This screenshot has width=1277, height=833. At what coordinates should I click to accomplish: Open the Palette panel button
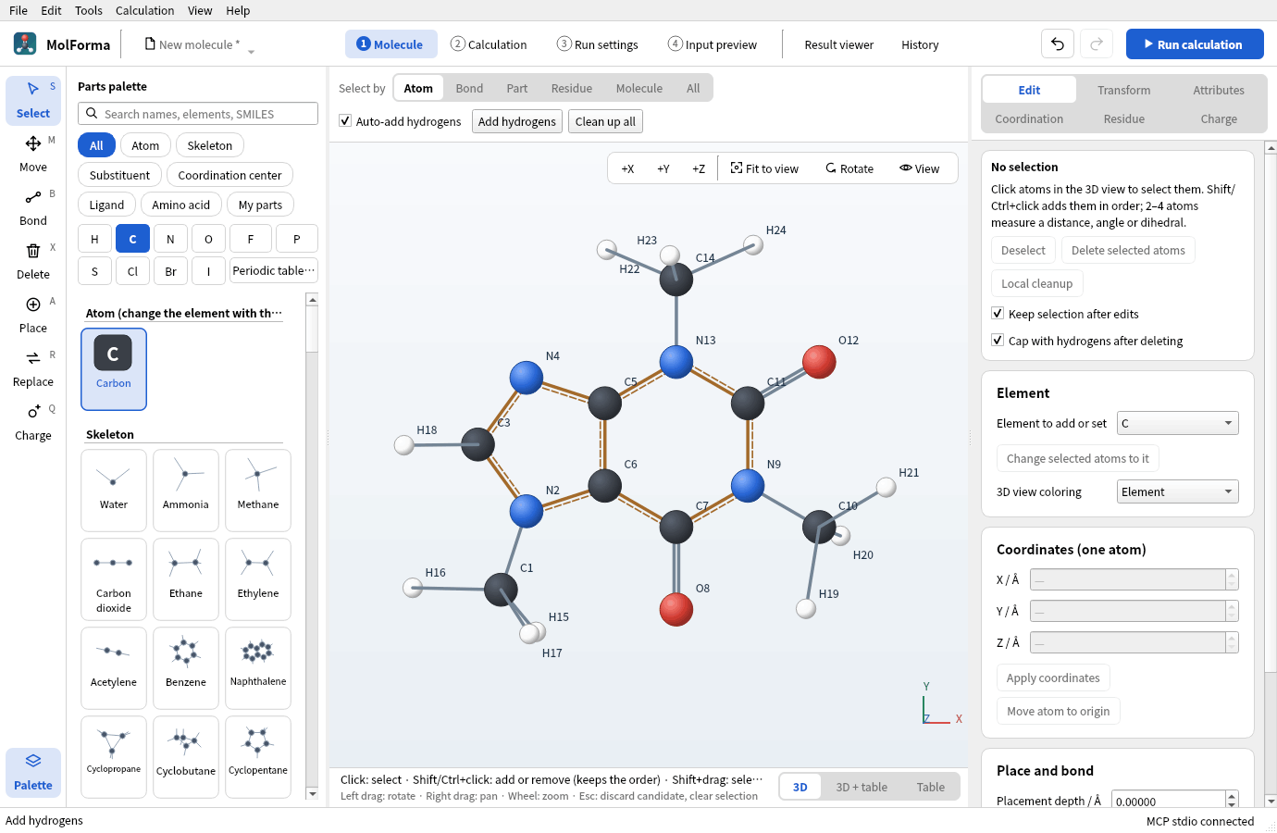pos(33,772)
